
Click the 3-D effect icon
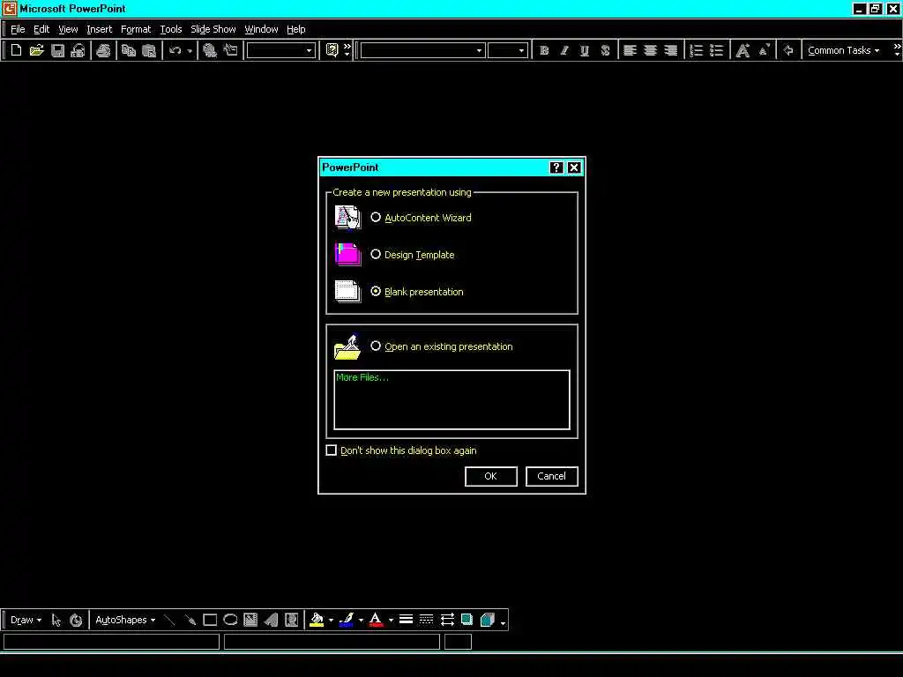pos(488,620)
